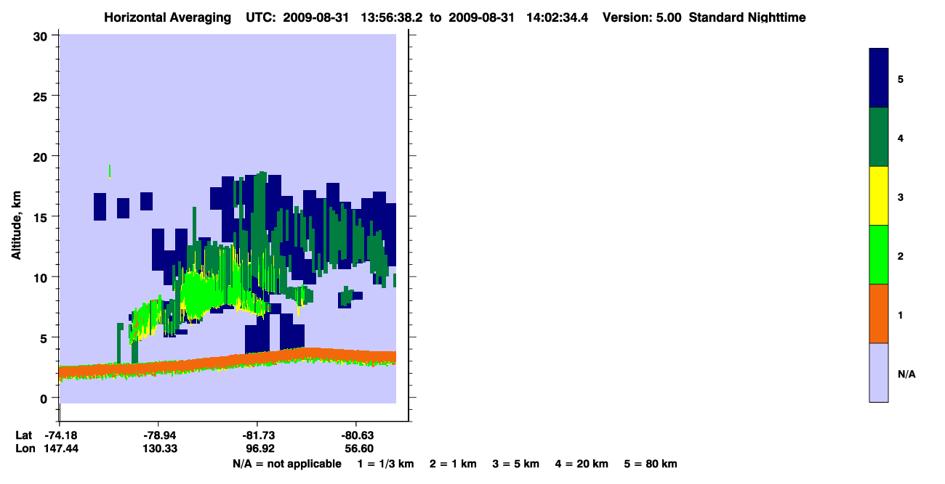
Task: Click the '4 = 20 km' legend text
Action: coord(582,464)
